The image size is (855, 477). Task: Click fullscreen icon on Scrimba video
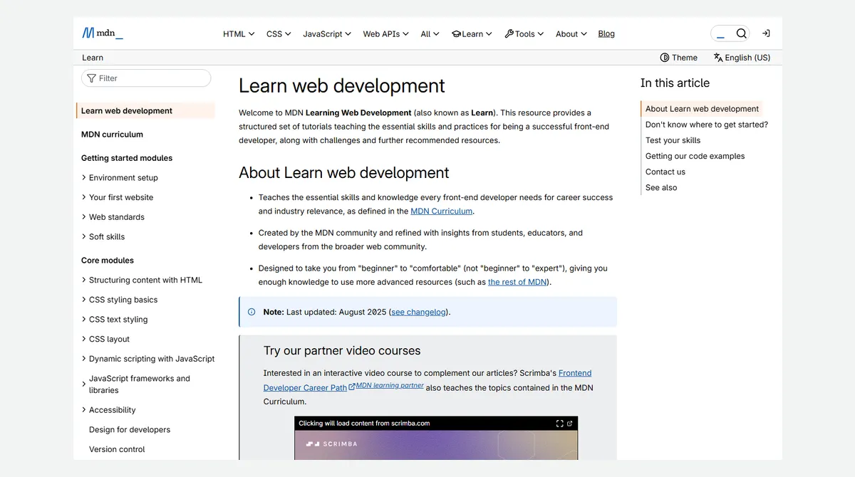coord(559,423)
